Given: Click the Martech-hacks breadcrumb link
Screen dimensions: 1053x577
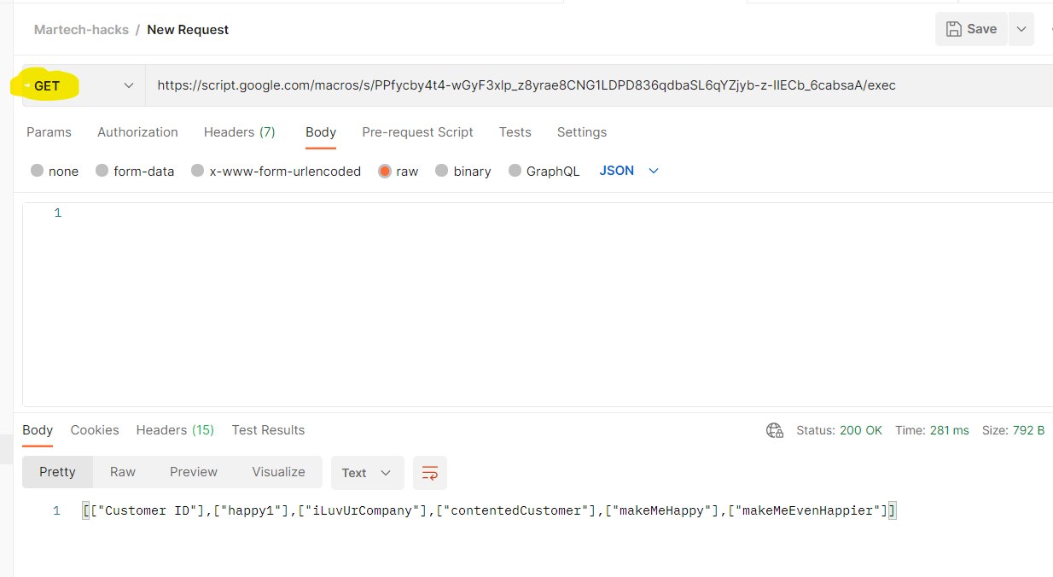Looking at the screenshot, I should 81,30.
